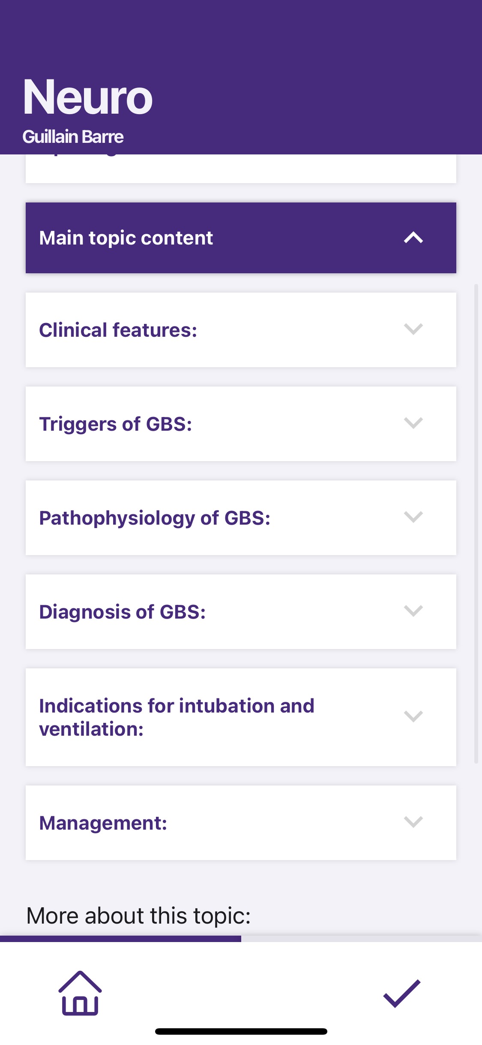Screen dimensions: 482x1045
Task: Click the purple progress bar
Action: click(120, 939)
